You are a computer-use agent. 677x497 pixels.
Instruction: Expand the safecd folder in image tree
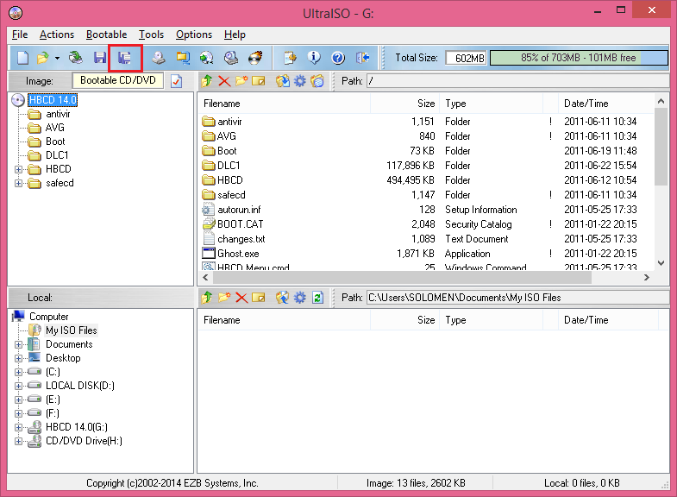coord(18,183)
